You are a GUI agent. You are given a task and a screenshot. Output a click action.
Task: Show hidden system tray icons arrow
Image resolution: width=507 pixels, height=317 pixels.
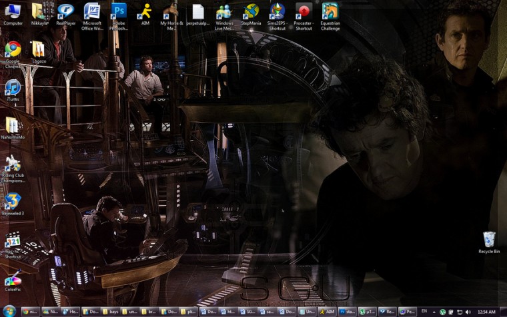coord(434,312)
